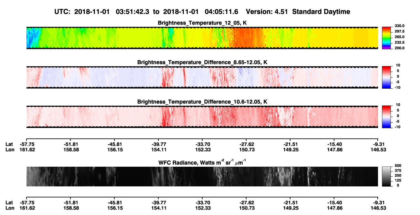420x215 pixels.
Task: Click the WFC Radiance grayscale image strip
Action: (x=202, y=176)
